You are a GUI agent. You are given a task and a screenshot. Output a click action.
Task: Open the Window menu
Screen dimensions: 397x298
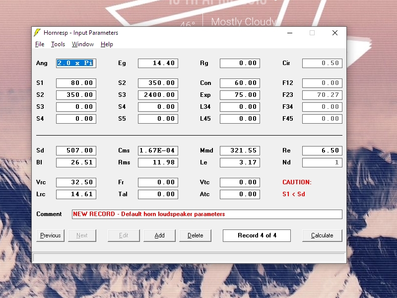pos(83,44)
